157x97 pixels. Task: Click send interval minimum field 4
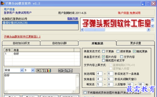coord(100,74)
